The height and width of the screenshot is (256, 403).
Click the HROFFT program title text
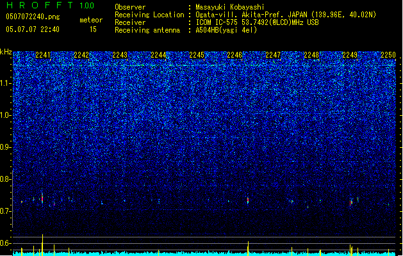tap(40, 5)
